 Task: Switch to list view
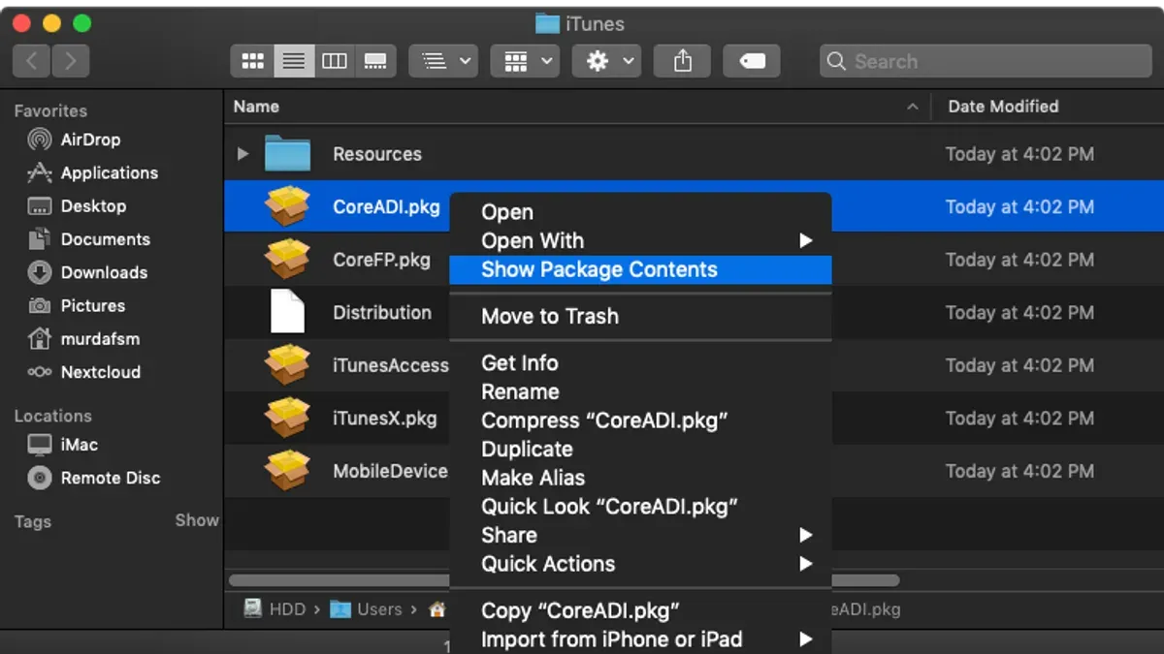click(x=293, y=61)
